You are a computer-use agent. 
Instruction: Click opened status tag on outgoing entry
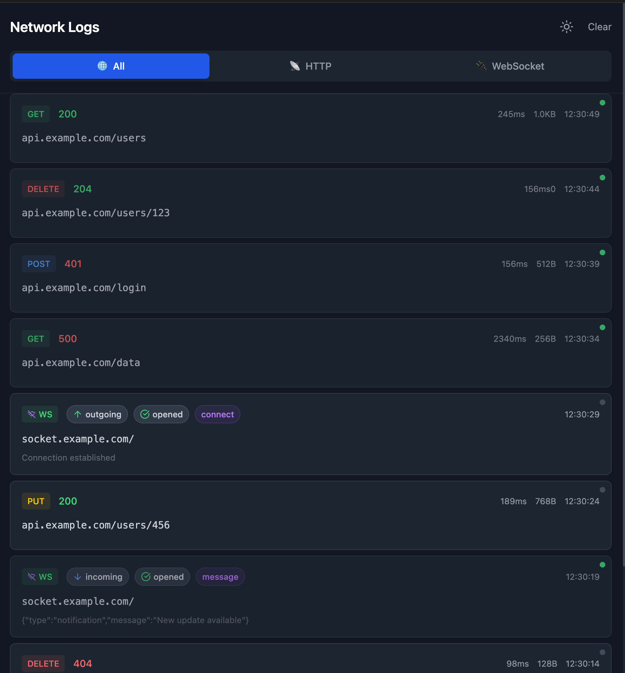[x=161, y=415]
